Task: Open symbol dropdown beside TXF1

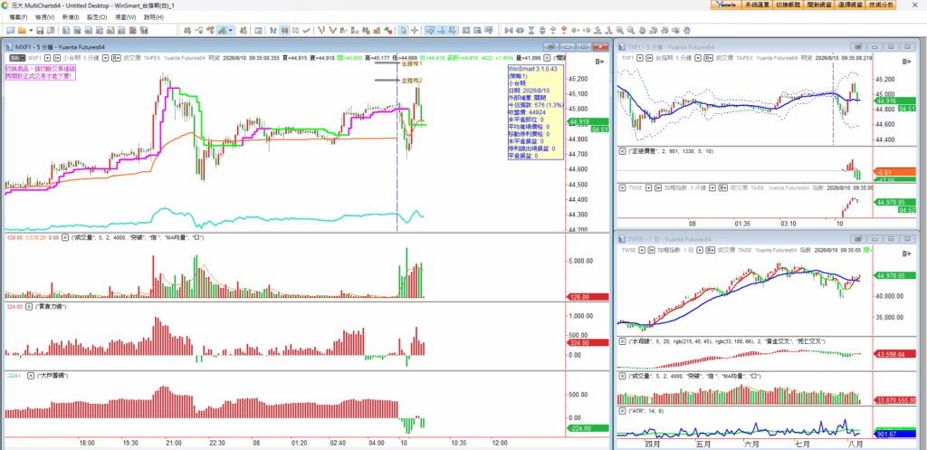Action: 640,58
